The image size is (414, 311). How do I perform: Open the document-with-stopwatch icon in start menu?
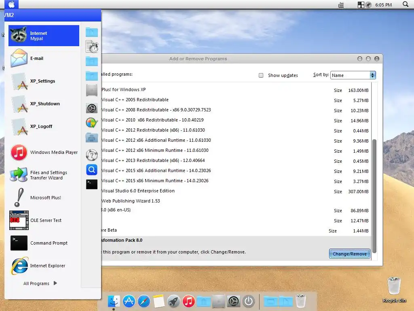point(92,47)
